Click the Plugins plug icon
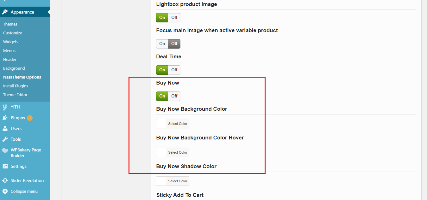The width and height of the screenshot is (427, 200). (x=5, y=118)
